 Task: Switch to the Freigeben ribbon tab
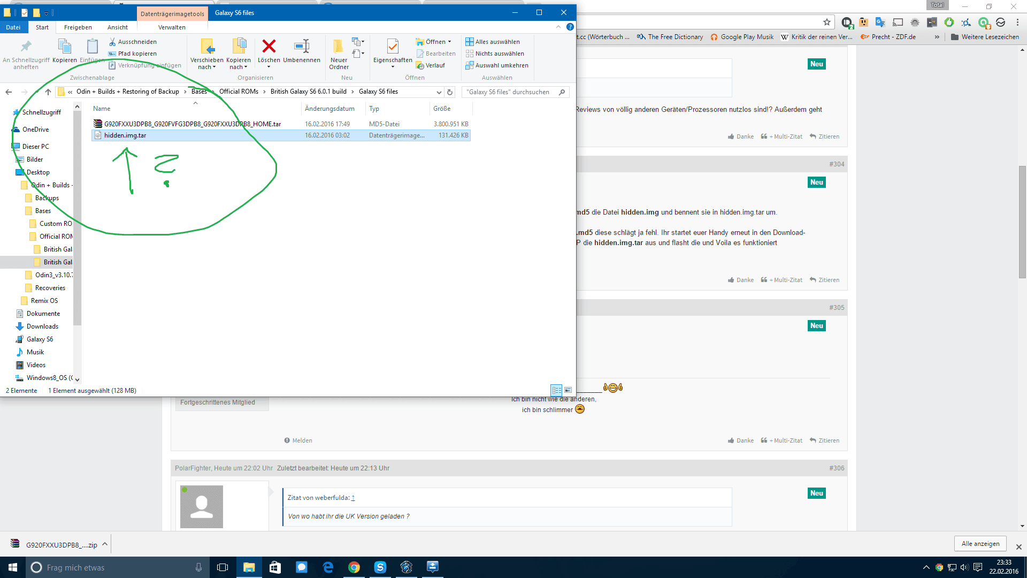[x=78, y=27]
